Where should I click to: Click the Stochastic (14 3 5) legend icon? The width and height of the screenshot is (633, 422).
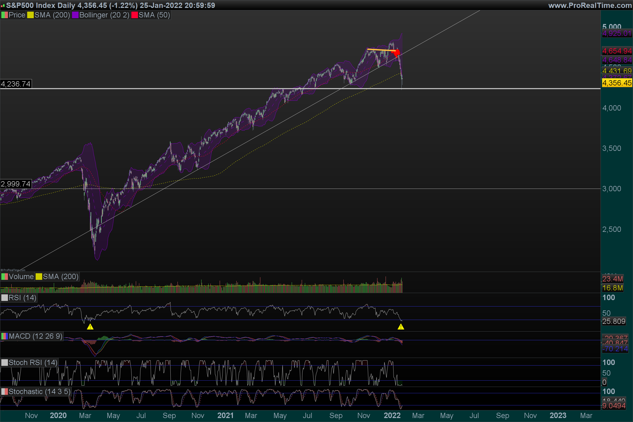pos(4,392)
